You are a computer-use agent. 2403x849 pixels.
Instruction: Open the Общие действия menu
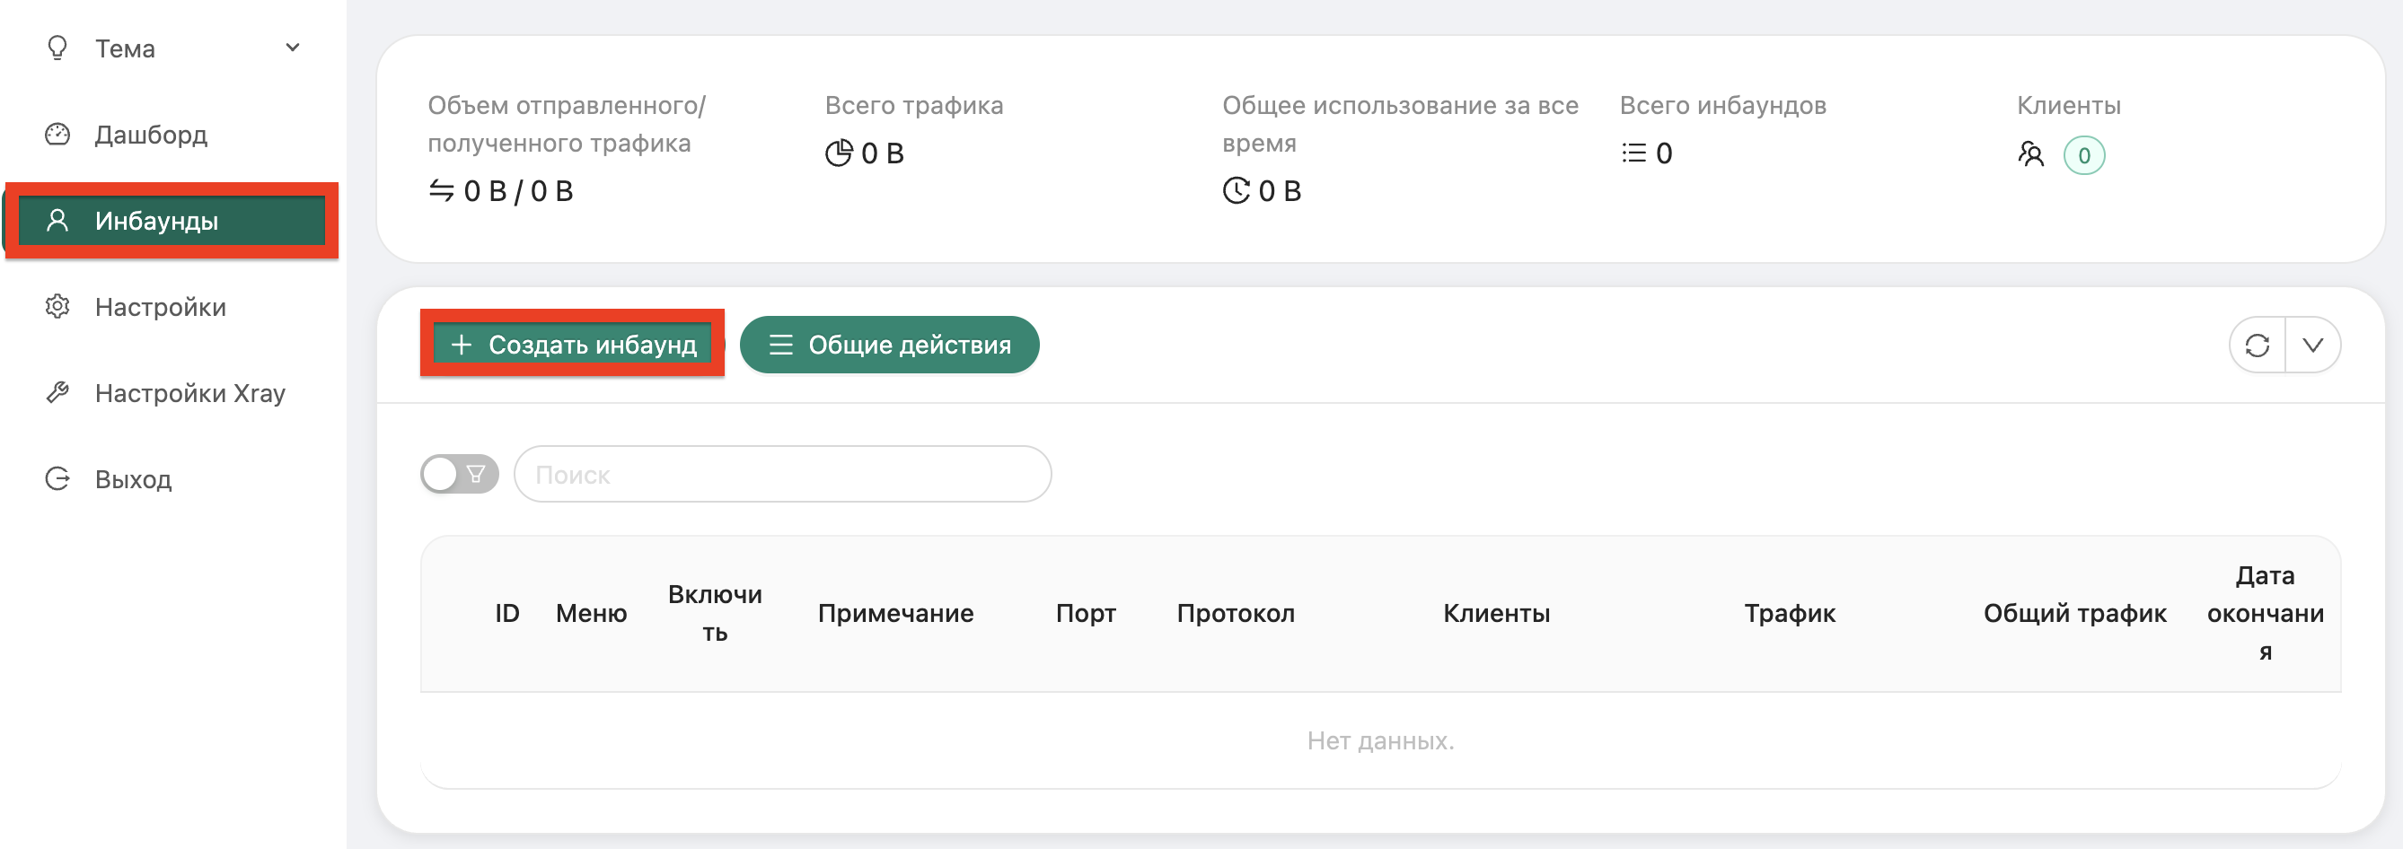click(888, 344)
